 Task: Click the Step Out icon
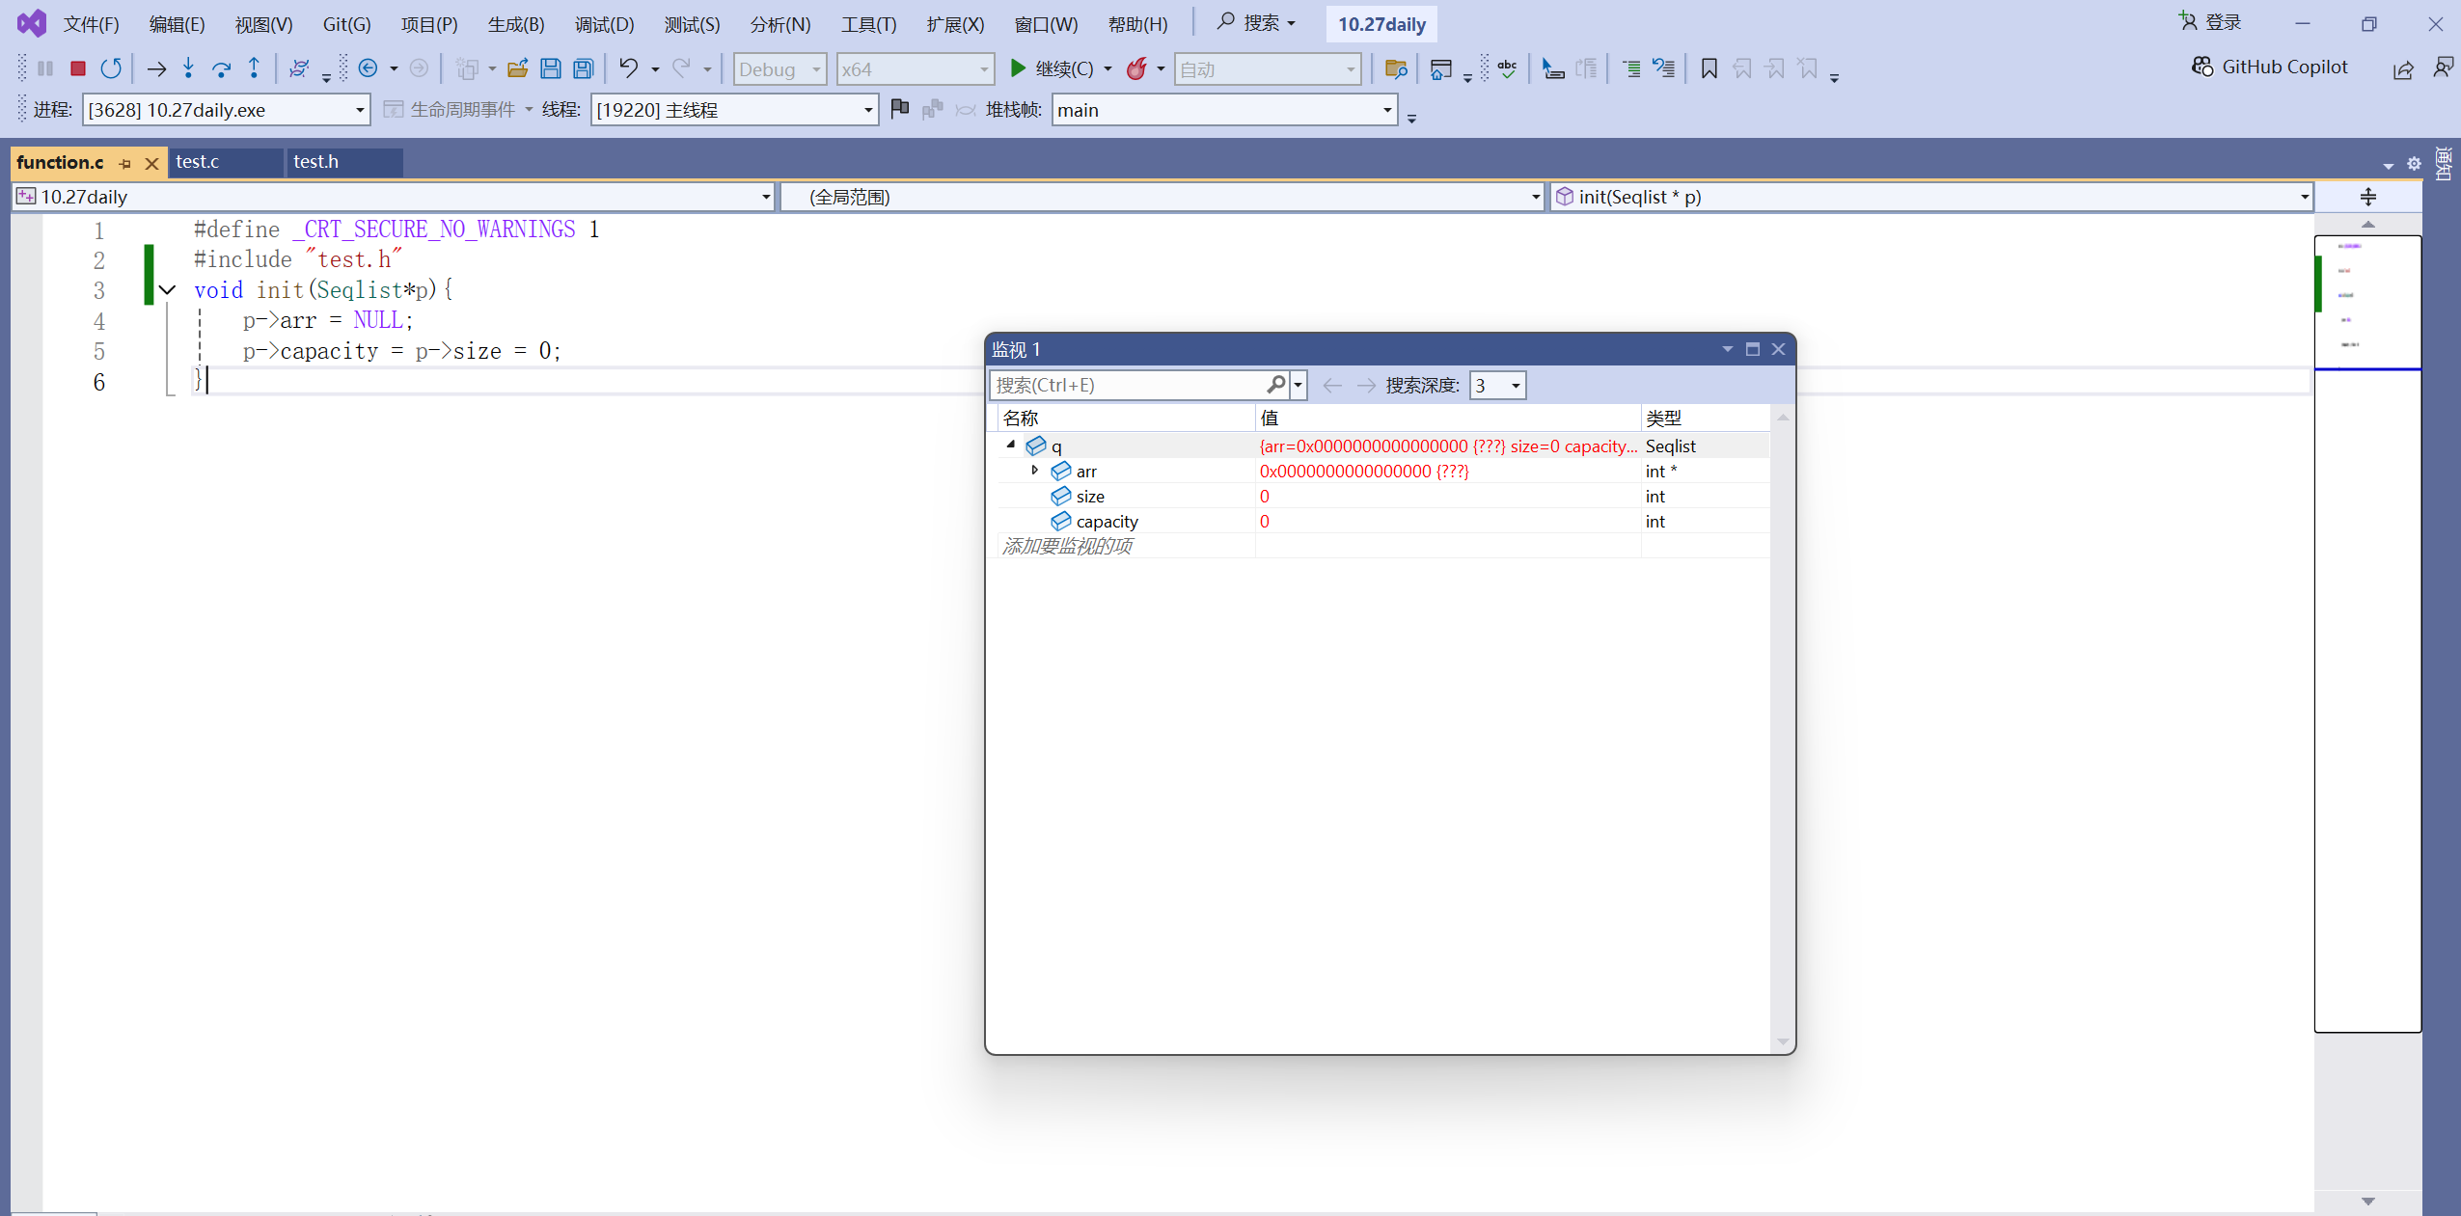pos(254,68)
